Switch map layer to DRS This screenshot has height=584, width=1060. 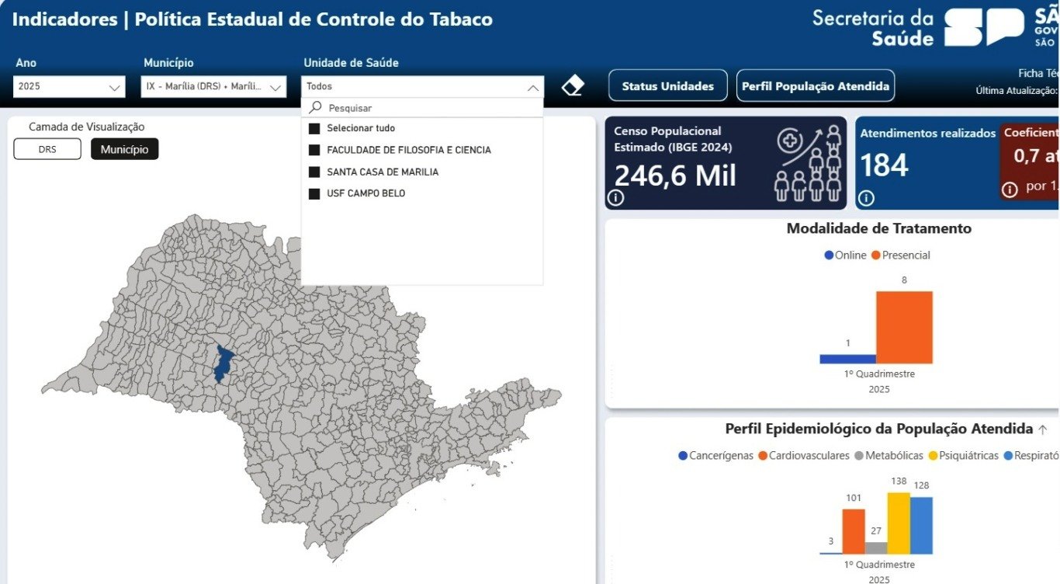(47, 149)
